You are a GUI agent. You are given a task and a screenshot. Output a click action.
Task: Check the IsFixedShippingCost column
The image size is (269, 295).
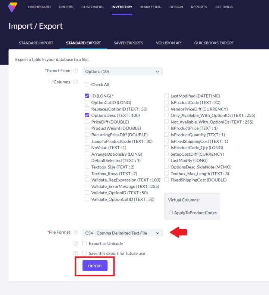point(166,141)
